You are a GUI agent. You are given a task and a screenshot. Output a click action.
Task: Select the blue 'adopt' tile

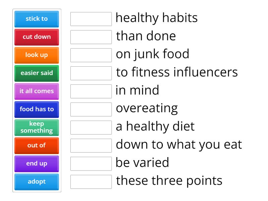click(x=37, y=182)
